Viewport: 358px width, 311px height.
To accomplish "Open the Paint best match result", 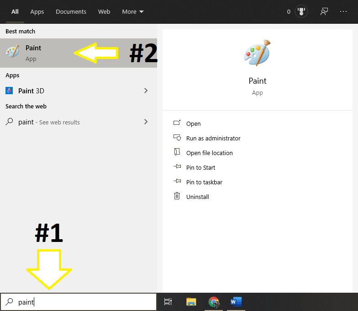I will coord(79,53).
